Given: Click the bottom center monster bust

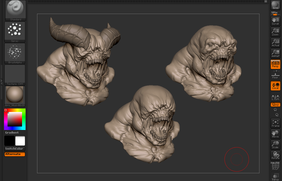Looking at the screenshot, I should (142, 124).
